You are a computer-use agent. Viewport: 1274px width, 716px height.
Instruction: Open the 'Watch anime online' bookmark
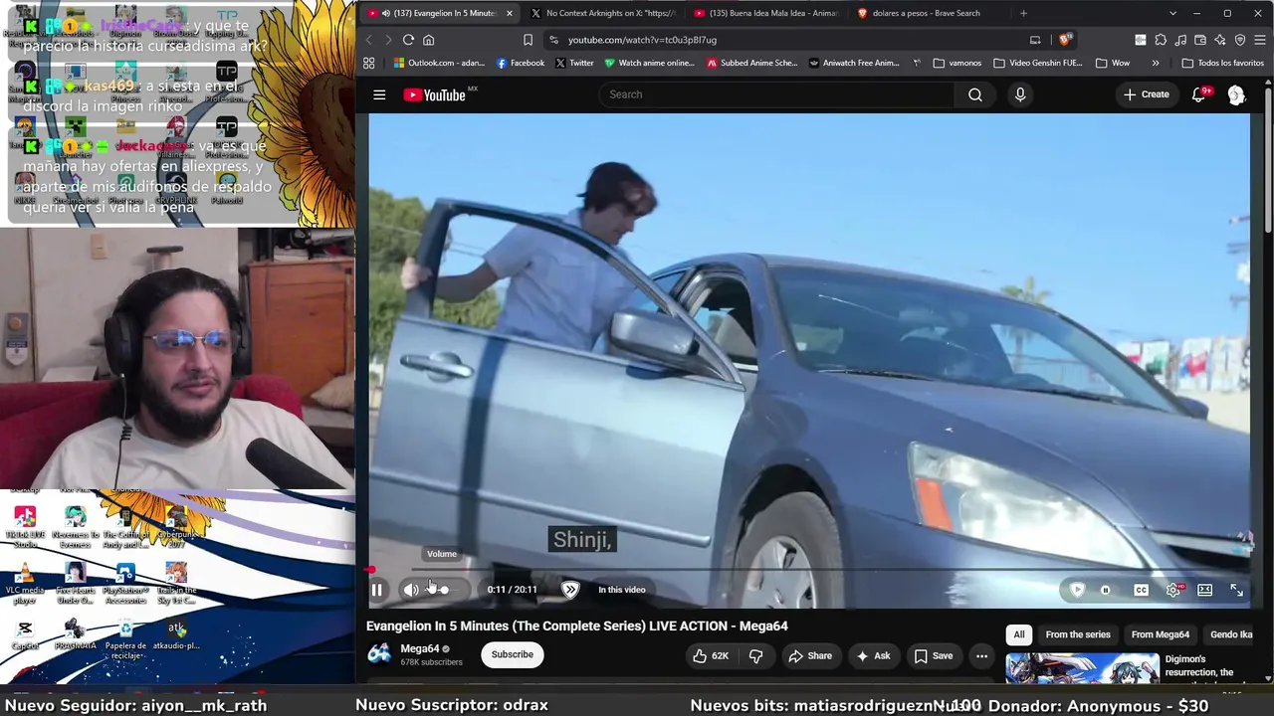click(649, 63)
